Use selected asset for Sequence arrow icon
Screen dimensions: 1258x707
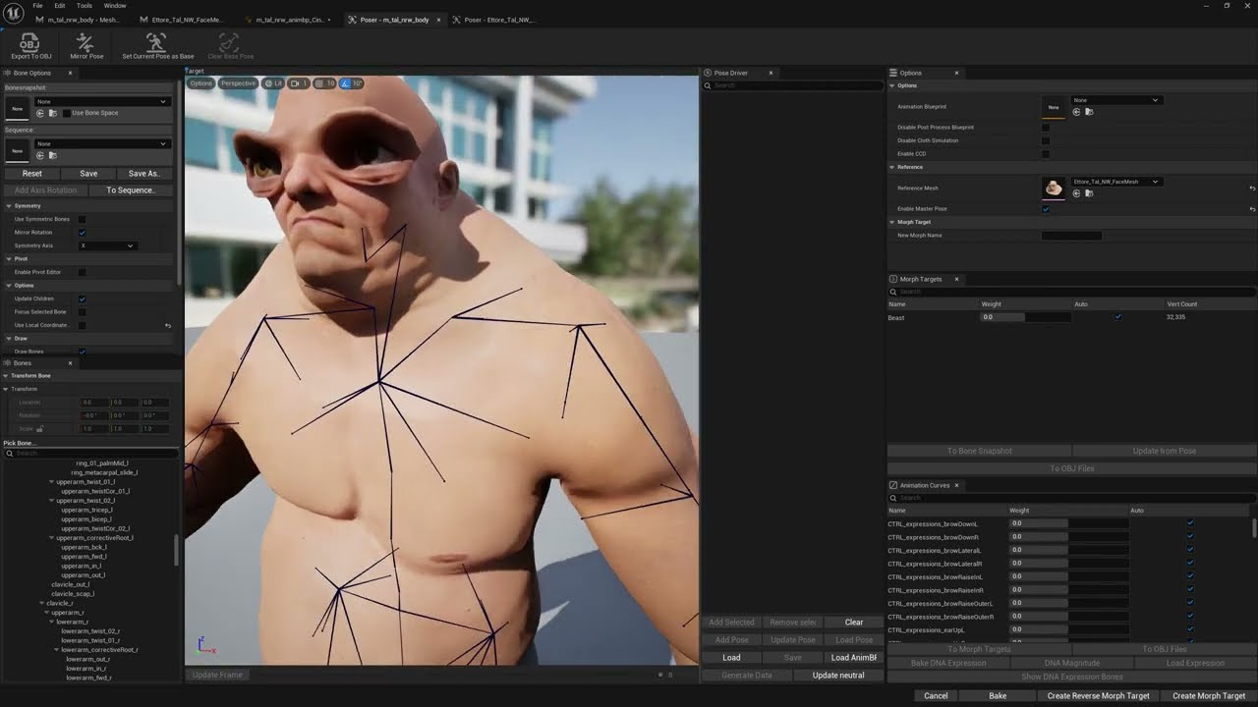point(40,155)
